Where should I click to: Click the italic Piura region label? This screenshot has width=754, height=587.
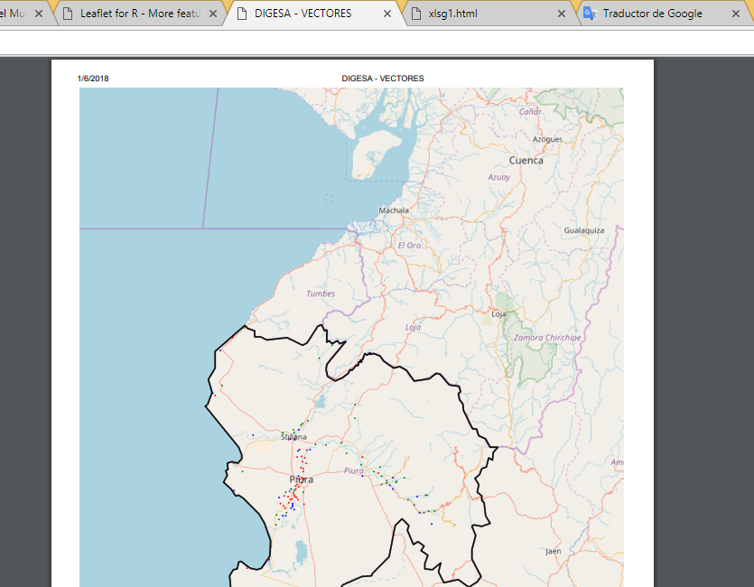[354, 471]
